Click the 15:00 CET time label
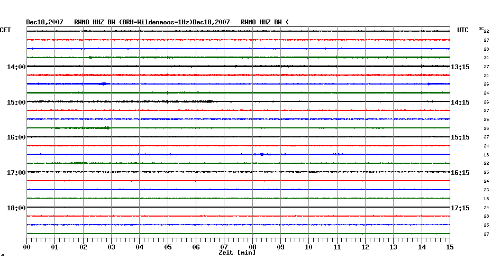 coord(16,102)
